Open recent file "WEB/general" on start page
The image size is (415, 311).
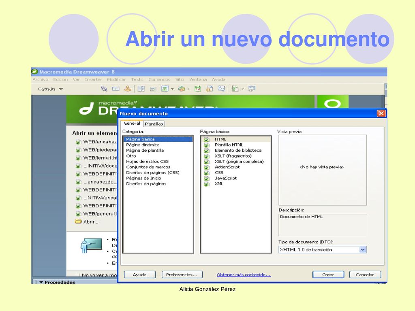(x=96, y=214)
